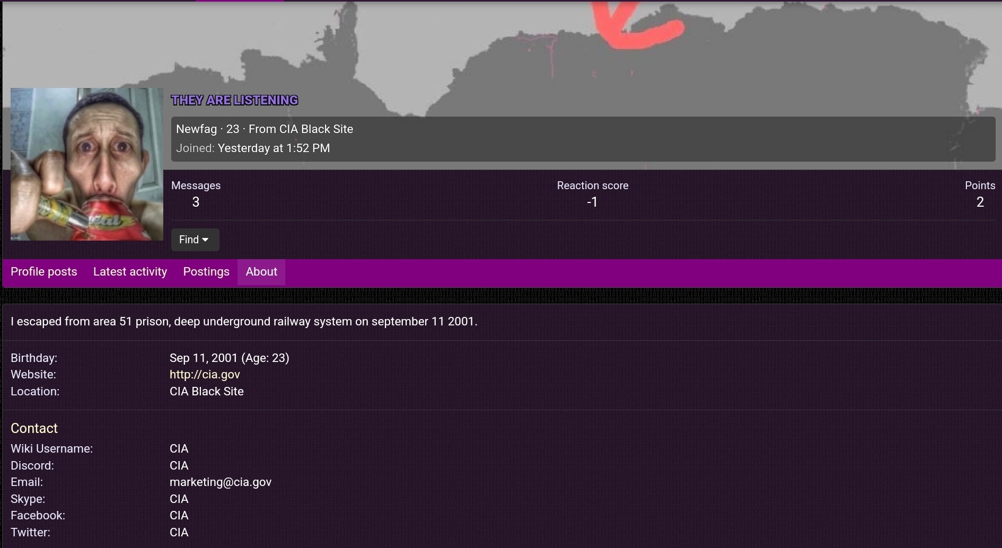Click the marketing@cia.gov email address
The image size is (1002, 548).
point(221,482)
